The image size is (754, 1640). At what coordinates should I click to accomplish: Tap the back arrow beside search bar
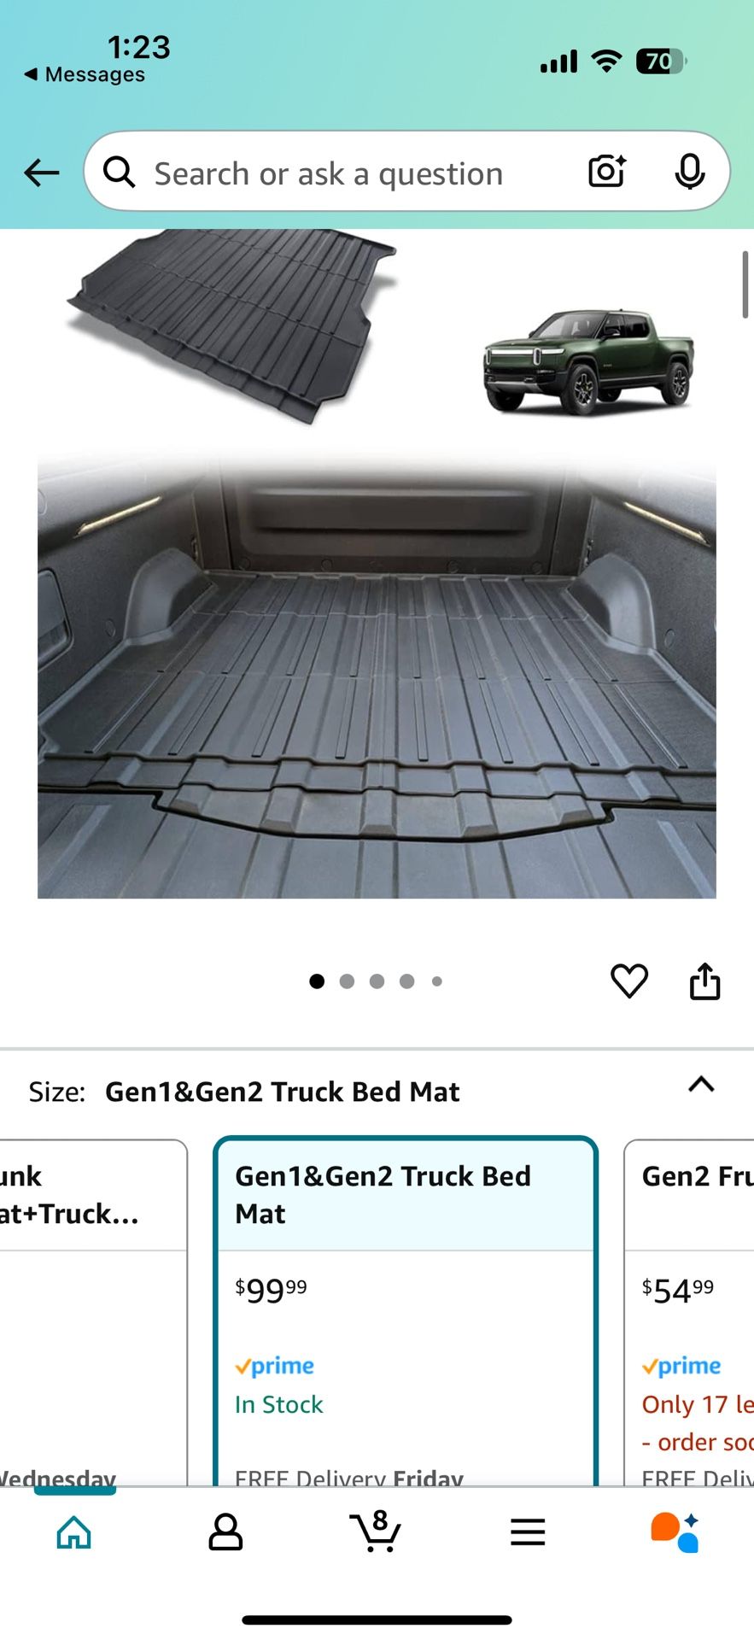pos(41,173)
